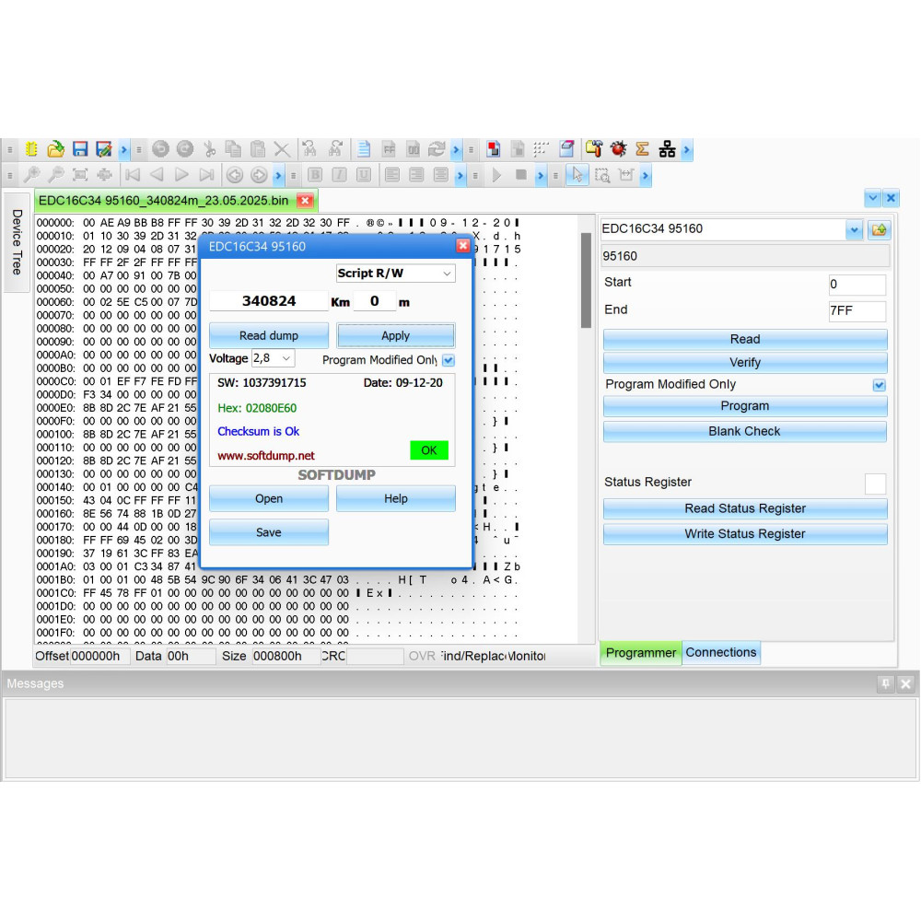Click the delete X icon in toolbar
The height and width of the screenshot is (921, 921).
point(282,149)
